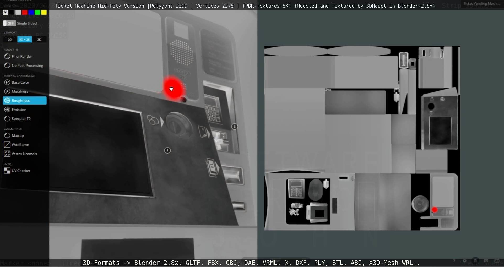The image size is (504, 267).
Task: Open annotation hotspot number 3
Action: point(235,127)
